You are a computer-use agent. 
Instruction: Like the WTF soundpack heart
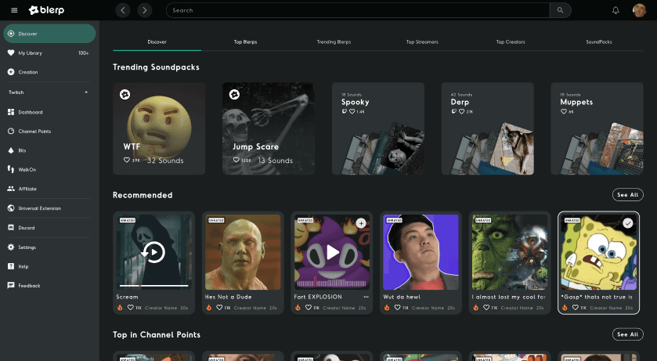click(127, 160)
